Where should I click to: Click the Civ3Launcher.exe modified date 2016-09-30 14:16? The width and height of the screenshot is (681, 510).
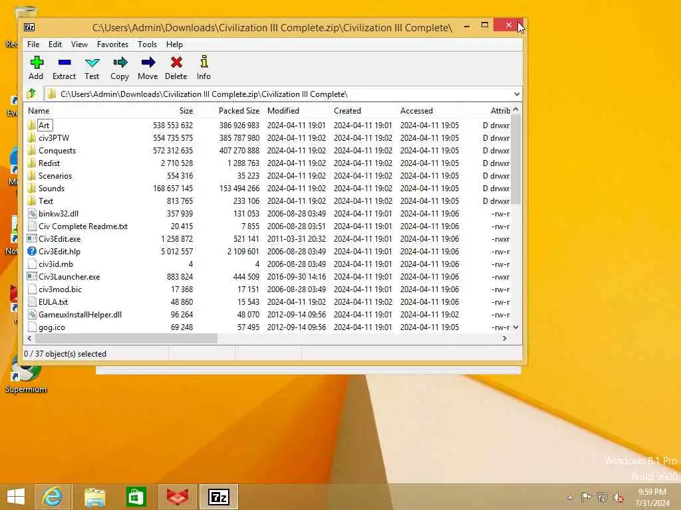point(296,277)
